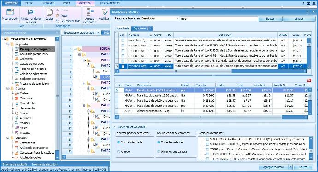Open Explosión de insumos tree item

click(x=32, y=79)
